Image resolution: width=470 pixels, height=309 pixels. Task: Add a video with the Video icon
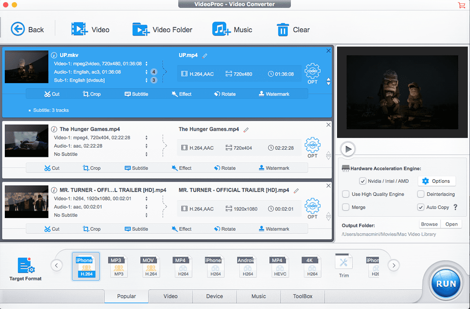coord(80,29)
